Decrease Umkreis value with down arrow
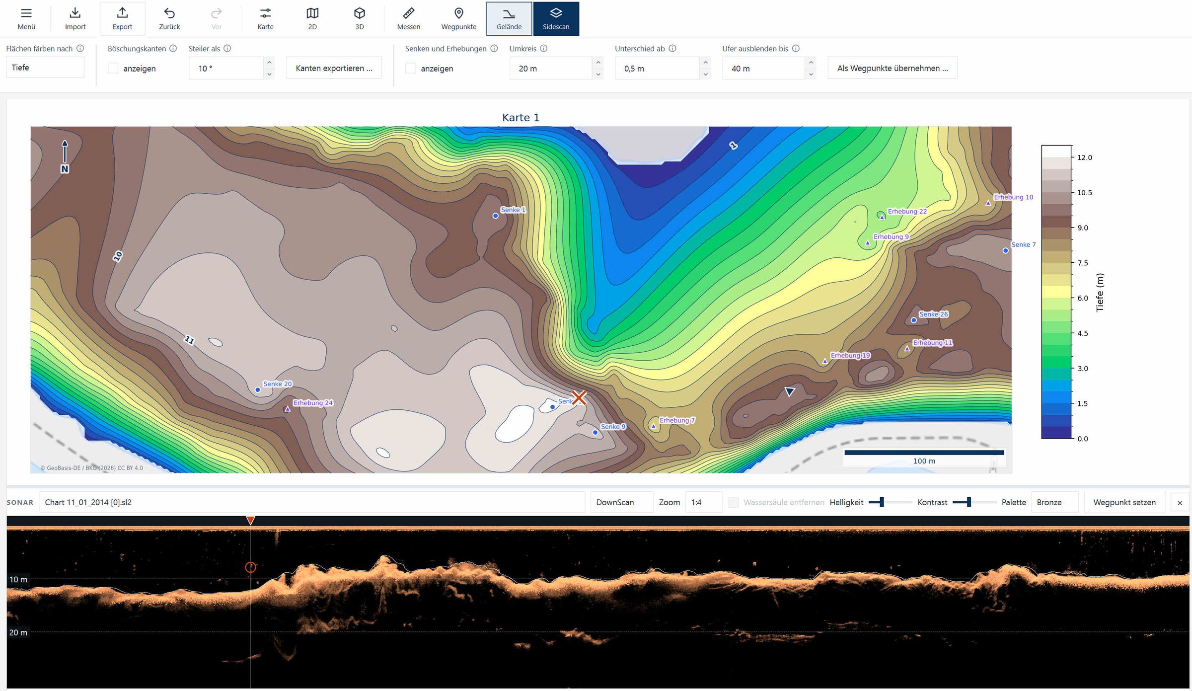 598,74
